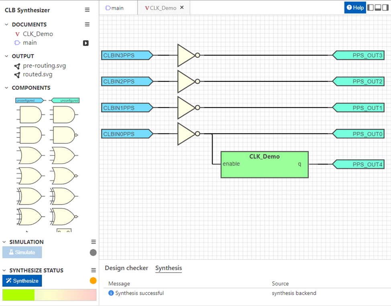Screen dimensions: 391x306
Task: Pick the XNOR gate component
Action: (64, 217)
